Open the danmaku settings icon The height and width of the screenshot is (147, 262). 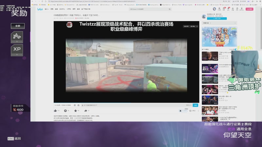pyautogui.click(x=78, y=105)
